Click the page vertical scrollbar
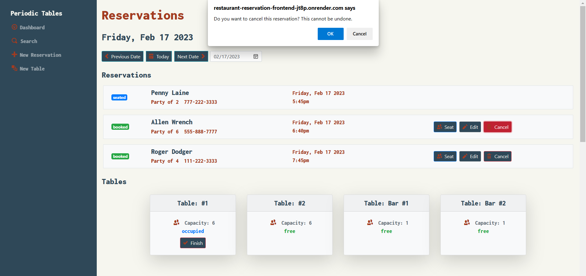The height and width of the screenshot is (276, 586). (583, 73)
